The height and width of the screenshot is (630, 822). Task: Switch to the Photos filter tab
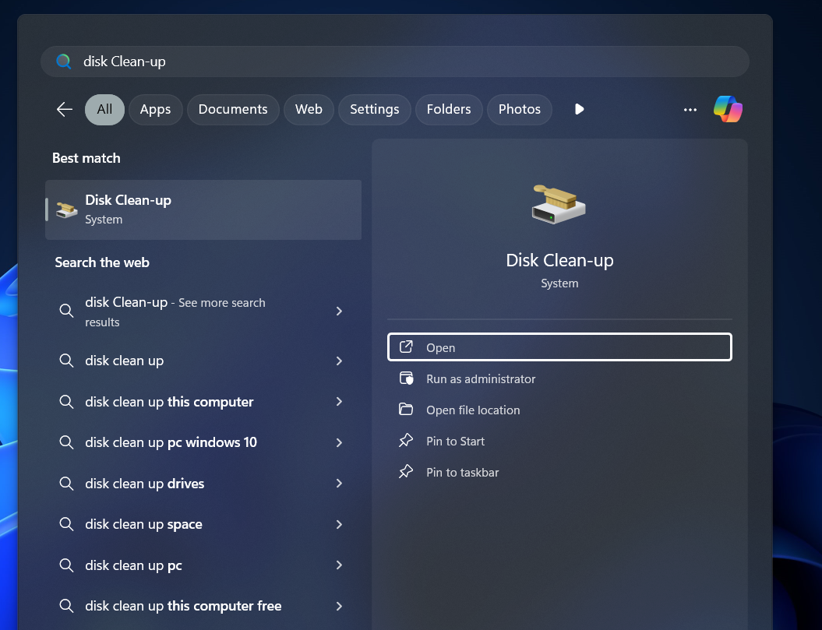520,110
